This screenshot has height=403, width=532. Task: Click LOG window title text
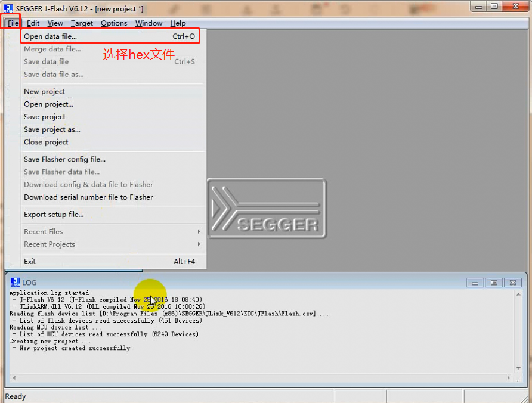pos(29,283)
